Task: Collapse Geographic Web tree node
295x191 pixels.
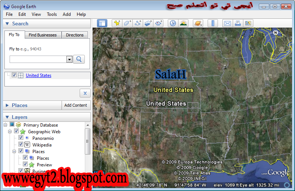Action: [x=10, y=131]
